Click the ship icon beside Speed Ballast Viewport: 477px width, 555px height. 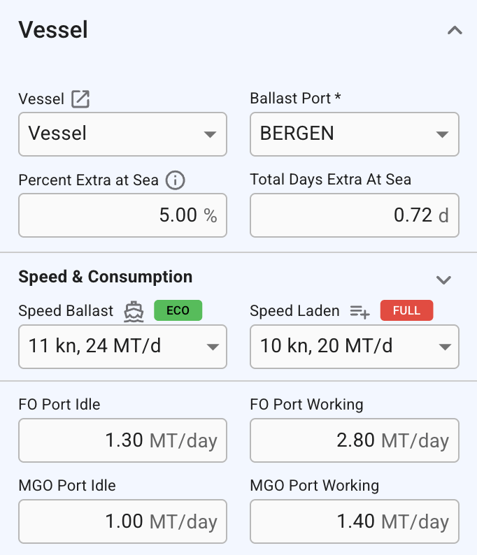[134, 311]
